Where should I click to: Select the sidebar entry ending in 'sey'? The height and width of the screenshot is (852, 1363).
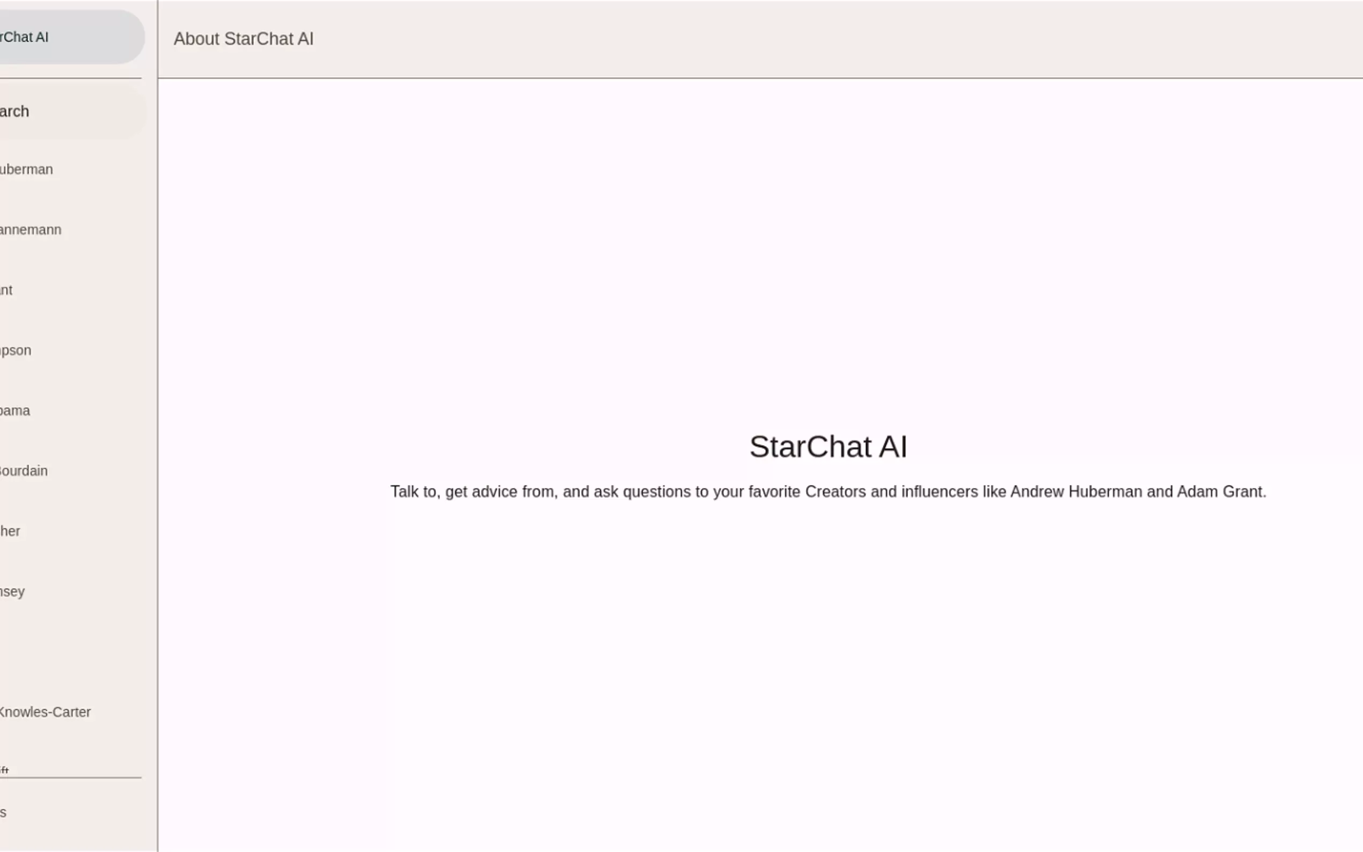click(12, 592)
